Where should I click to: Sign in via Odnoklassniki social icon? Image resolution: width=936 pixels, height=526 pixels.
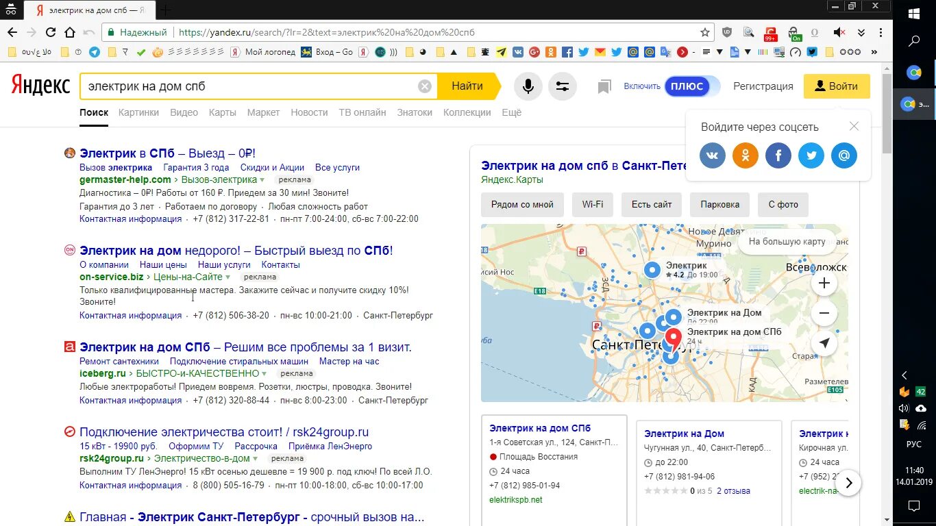[x=746, y=155]
